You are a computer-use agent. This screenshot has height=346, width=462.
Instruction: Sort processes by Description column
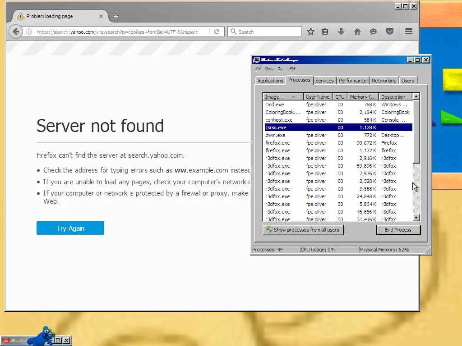point(395,97)
